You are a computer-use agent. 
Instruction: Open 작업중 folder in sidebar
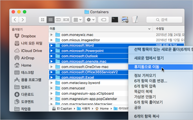22,109
